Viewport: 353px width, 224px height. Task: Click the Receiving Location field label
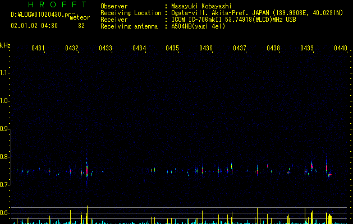pyautogui.click(x=131, y=13)
